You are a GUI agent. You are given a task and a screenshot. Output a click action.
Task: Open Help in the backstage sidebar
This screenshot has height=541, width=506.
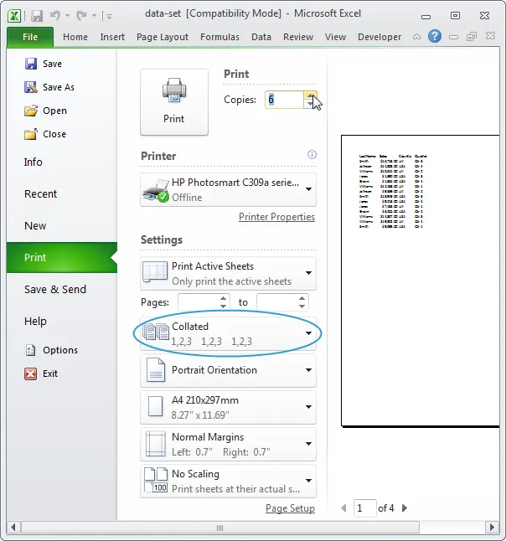35,322
